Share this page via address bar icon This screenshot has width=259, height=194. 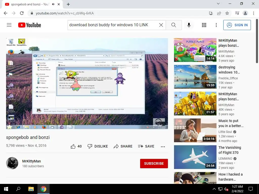pos(219,13)
